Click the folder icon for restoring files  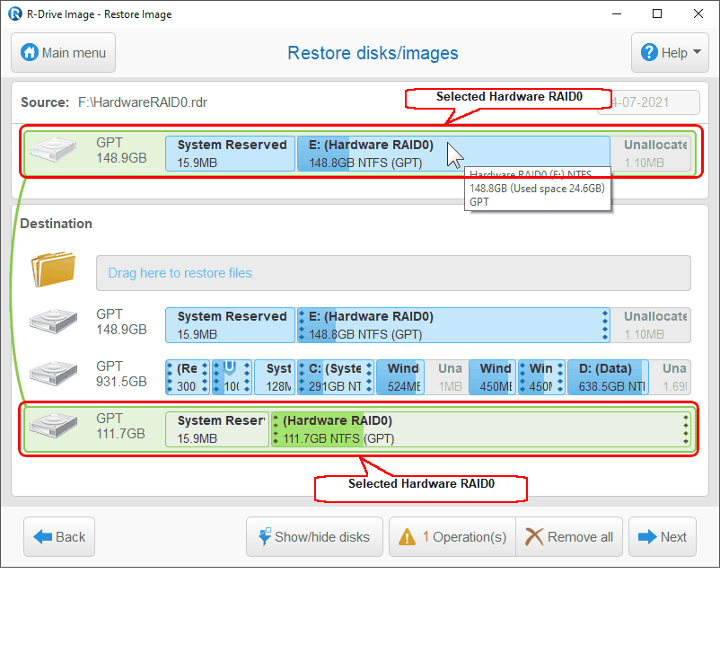(x=53, y=269)
